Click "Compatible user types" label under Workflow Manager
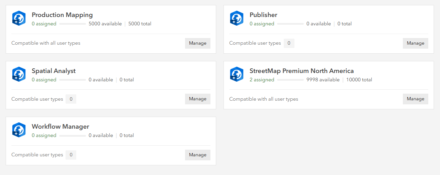This screenshot has width=440, height=175. 37,155
